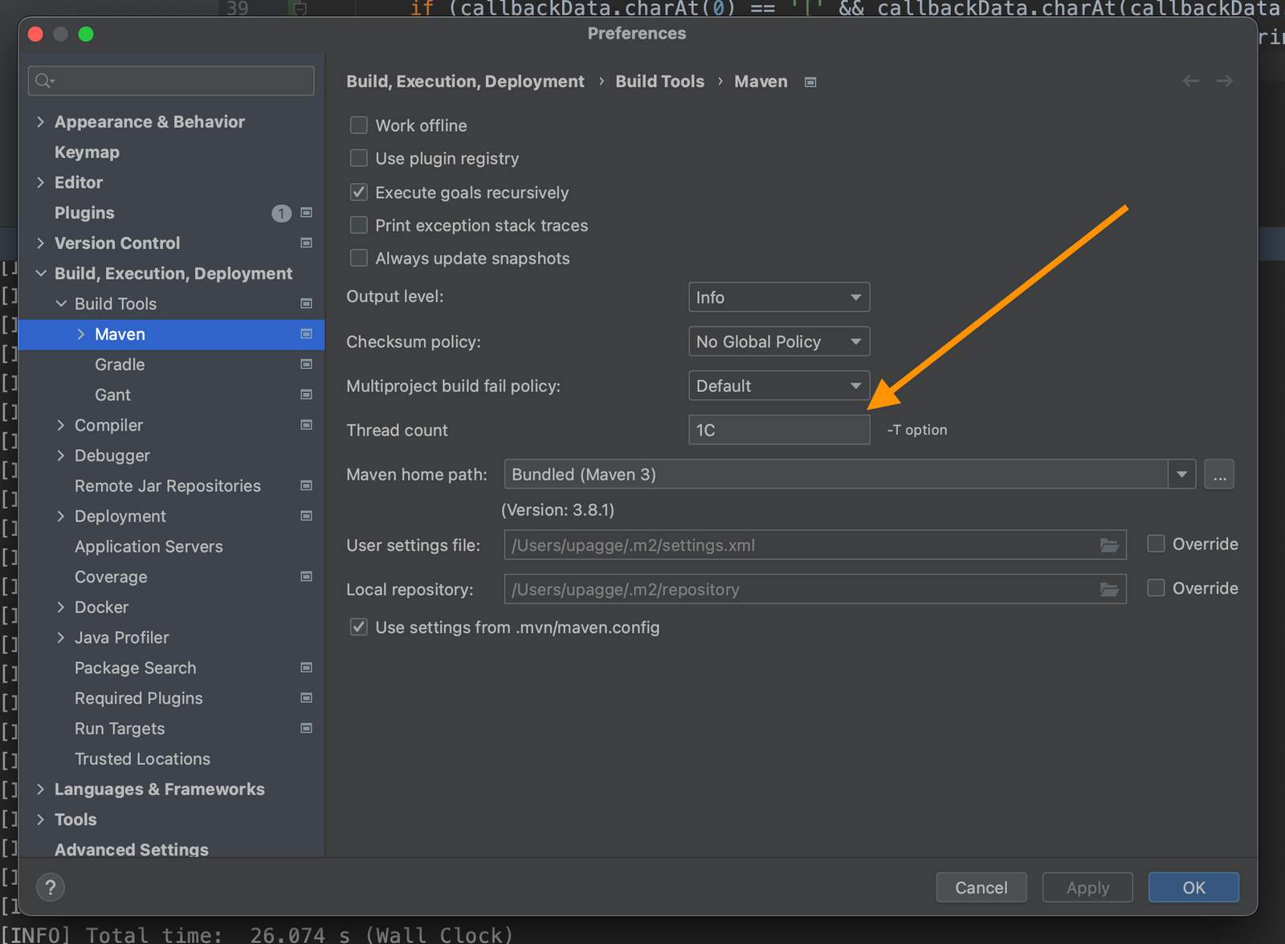The image size is (1285, 944).
Task: Select Gradle in the settings tree
Action: (x=120, y=365)
